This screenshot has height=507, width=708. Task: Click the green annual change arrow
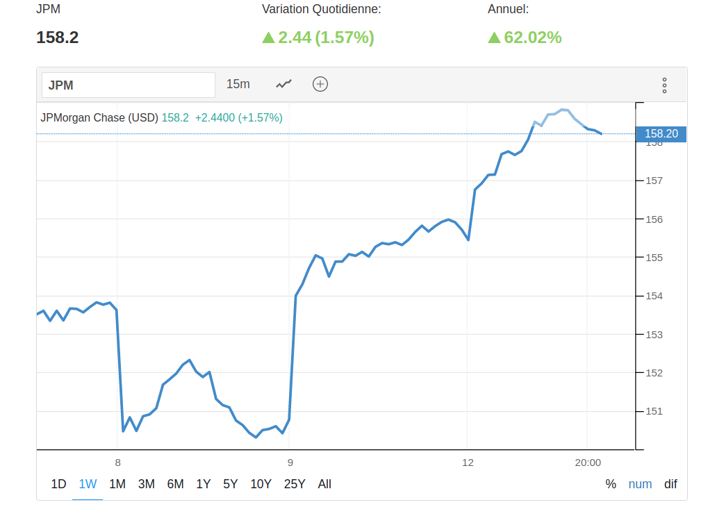494,38
